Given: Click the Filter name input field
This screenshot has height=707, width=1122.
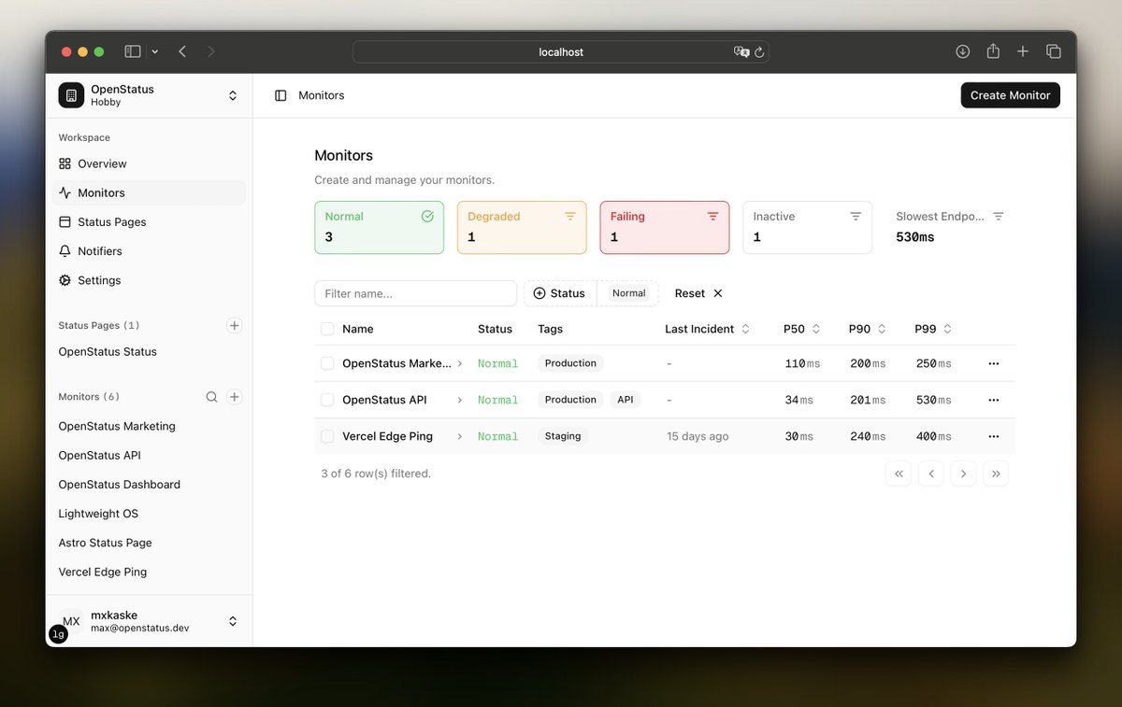Looking at the screenshot, I should tap(415, 293).
